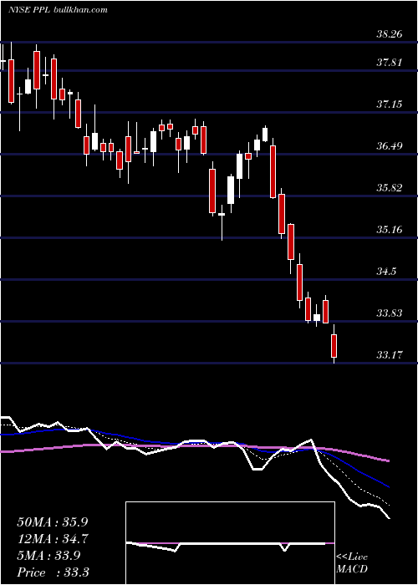
Task: Click the NYSE PPL bullkhan.com title text
Action: coord(58,9)
